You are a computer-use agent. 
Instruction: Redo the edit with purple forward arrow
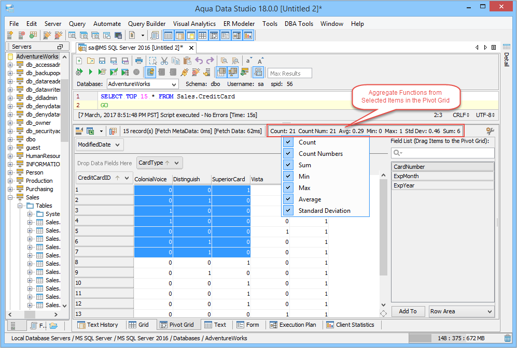210,61
